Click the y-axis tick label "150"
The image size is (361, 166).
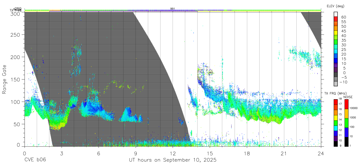coord(15,79)
